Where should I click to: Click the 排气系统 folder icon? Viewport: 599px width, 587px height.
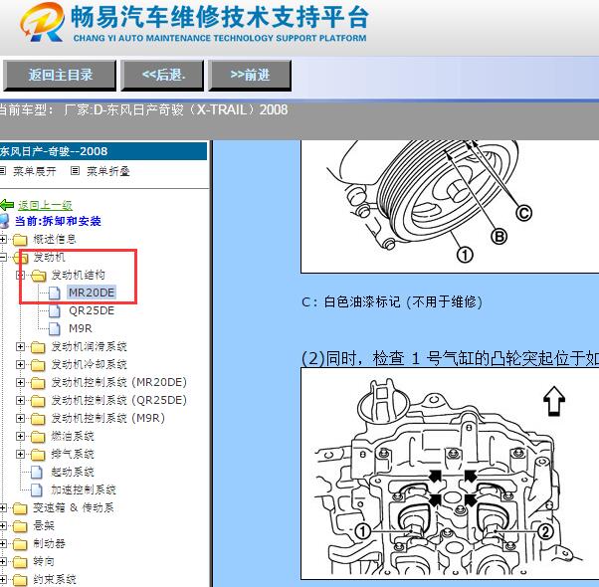[38, 455]
